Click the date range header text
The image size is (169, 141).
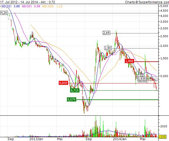point(19,2)
